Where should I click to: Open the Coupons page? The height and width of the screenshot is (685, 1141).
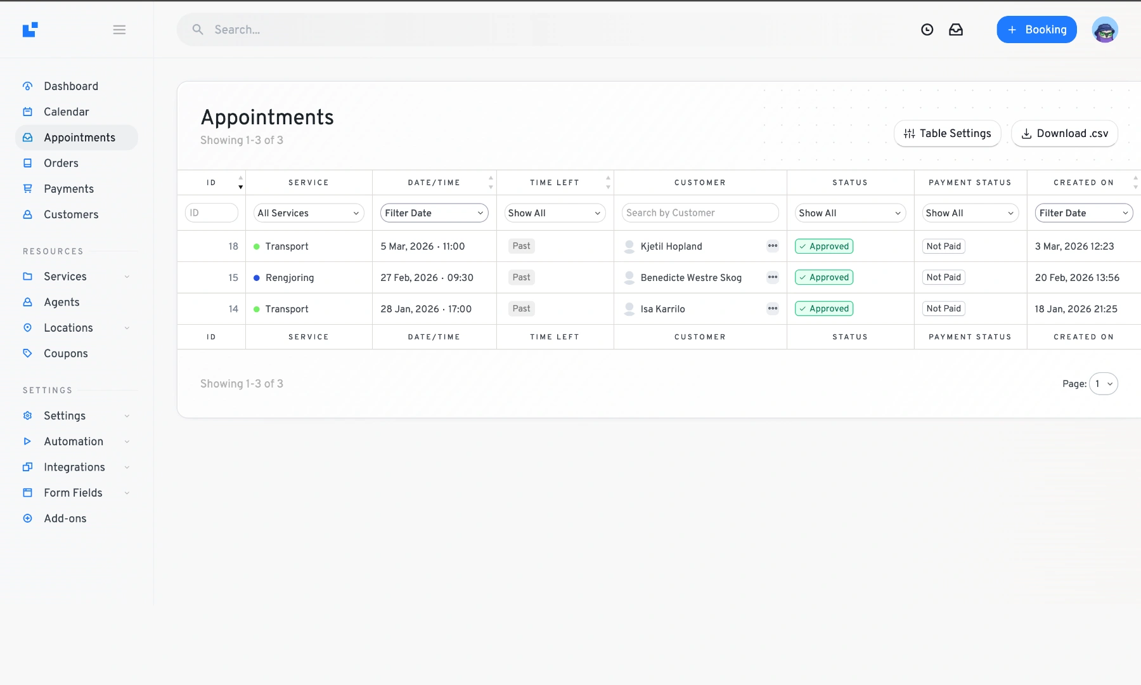[65, 353]
